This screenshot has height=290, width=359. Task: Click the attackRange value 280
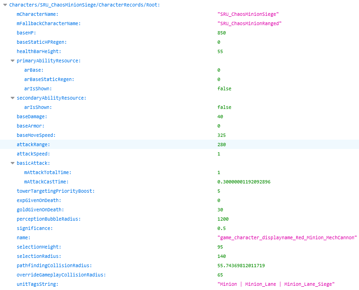(222, 144)
